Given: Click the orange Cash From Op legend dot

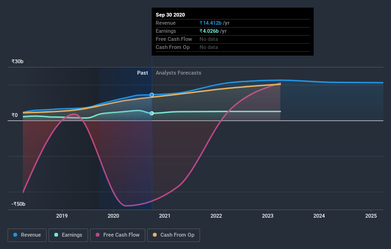Looking at the screenshot, I should point(155,235).
